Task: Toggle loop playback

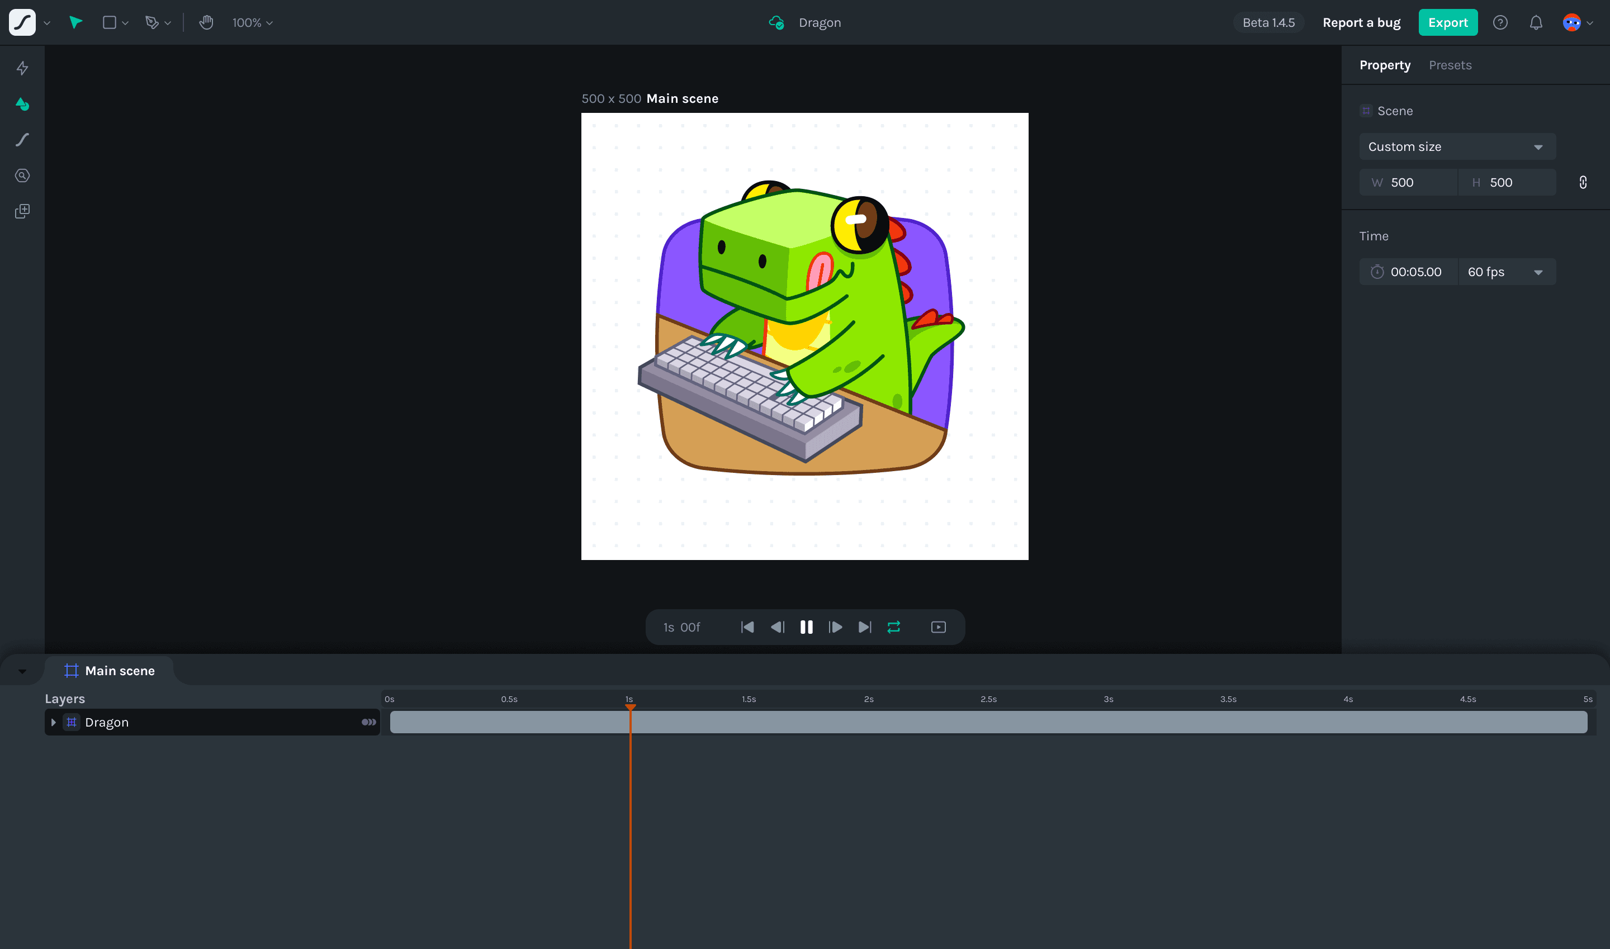Action: point(893,627)
